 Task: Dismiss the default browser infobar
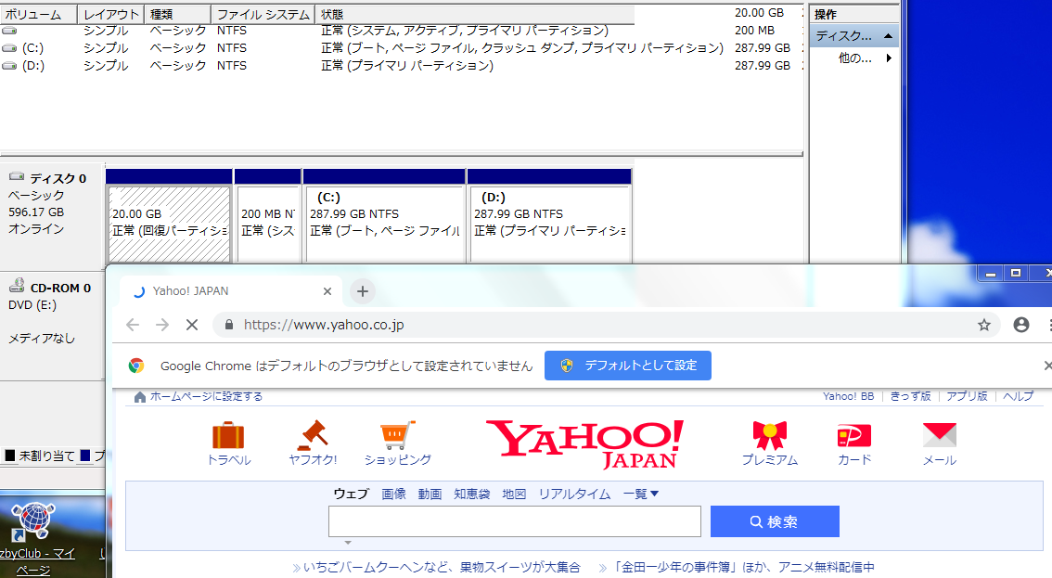pos(1047,366)
